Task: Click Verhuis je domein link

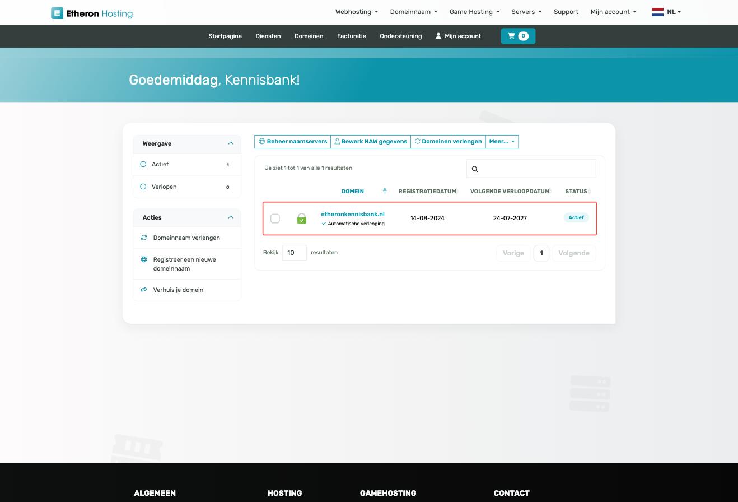Action: click(178, 290)
